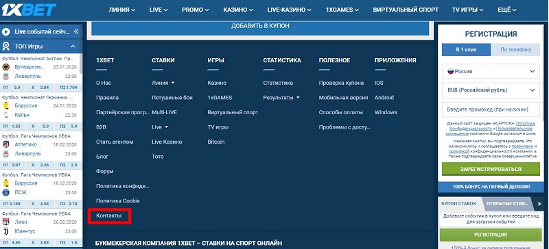Open the Способы оплаты link
549x249 pixels.
tap(340, 112)
